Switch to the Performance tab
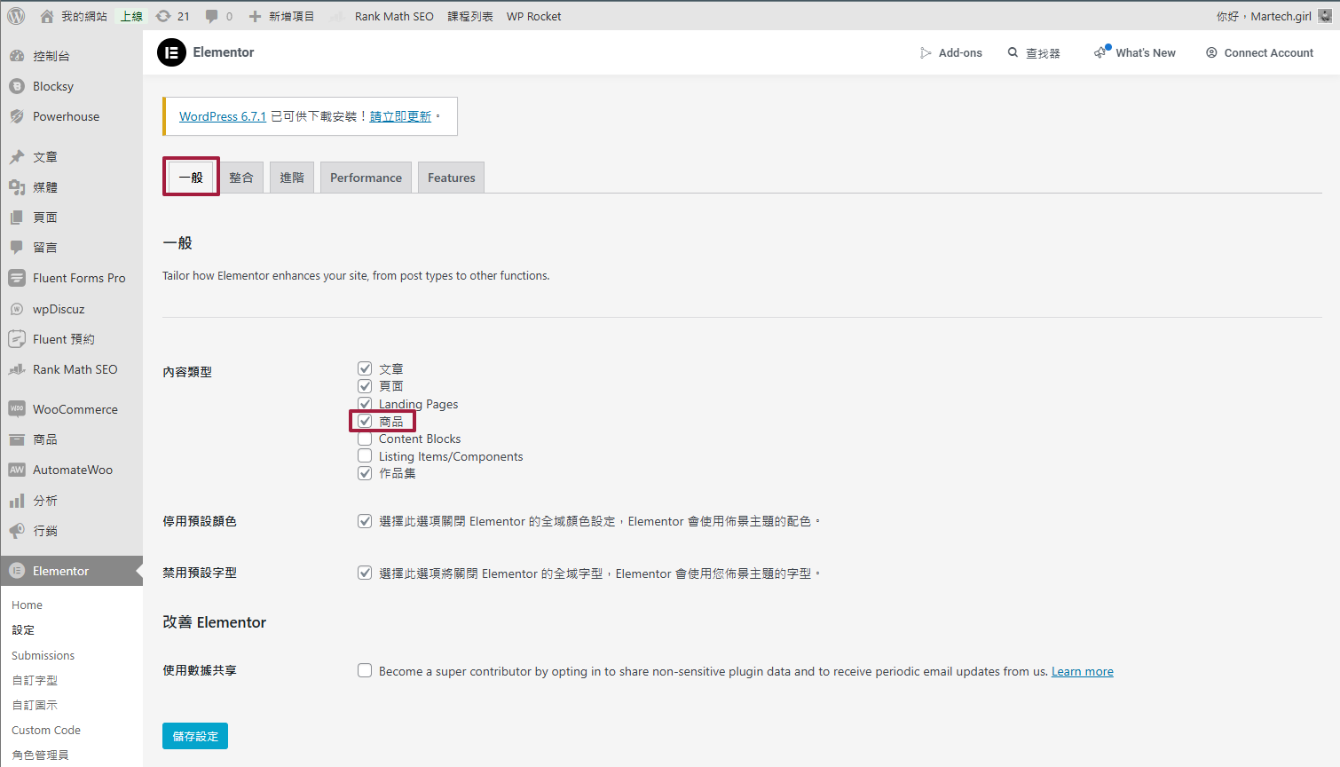The image size is (1340, 767). tap(366, 177)
